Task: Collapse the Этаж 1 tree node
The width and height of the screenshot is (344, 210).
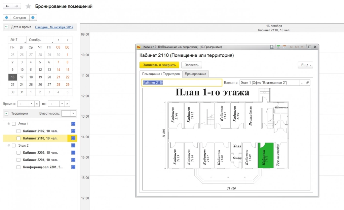Action: click(9, 124)
